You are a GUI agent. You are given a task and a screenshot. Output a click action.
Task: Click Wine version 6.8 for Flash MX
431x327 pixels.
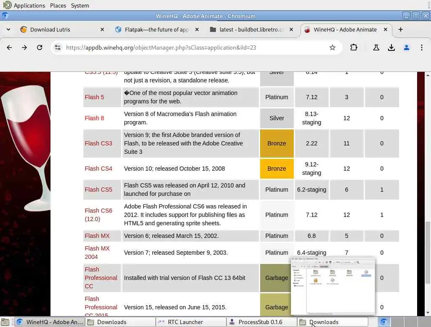[311, 236]
